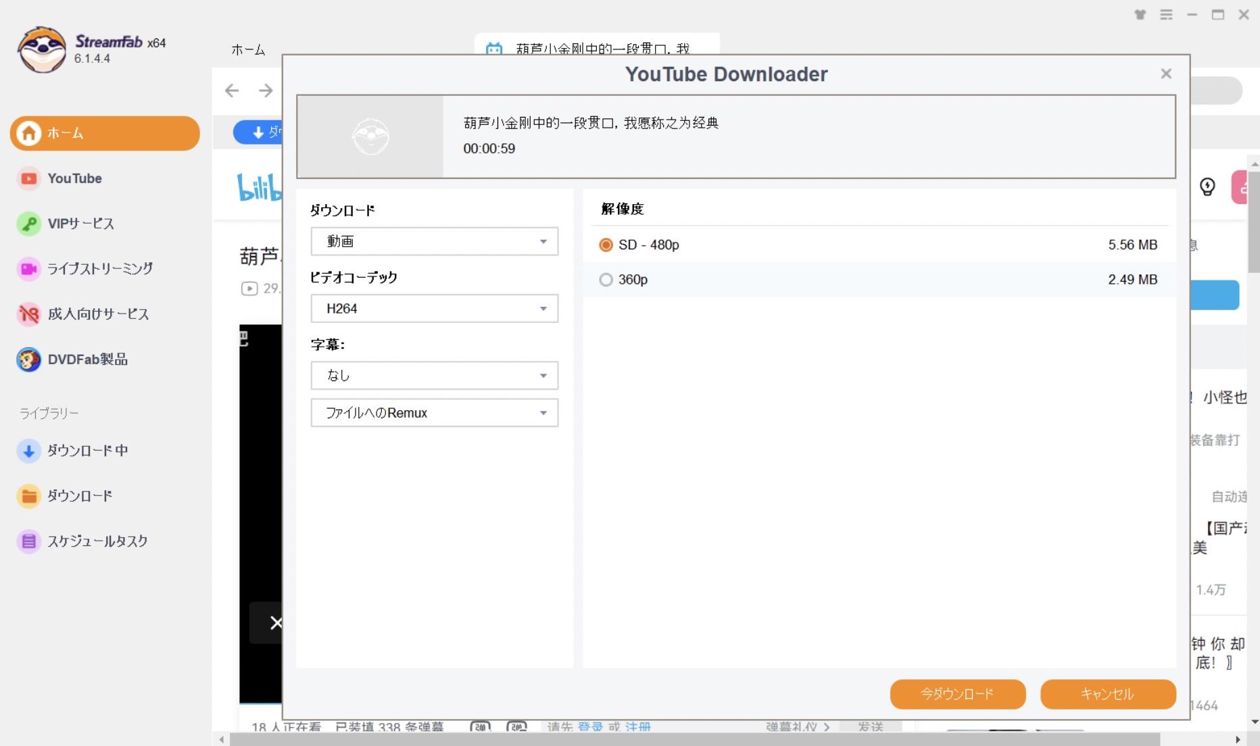The height and width of the screenshot is (746, 1260).
Task: Click the home icon in sidebar
Action: (x=28, y=133)
